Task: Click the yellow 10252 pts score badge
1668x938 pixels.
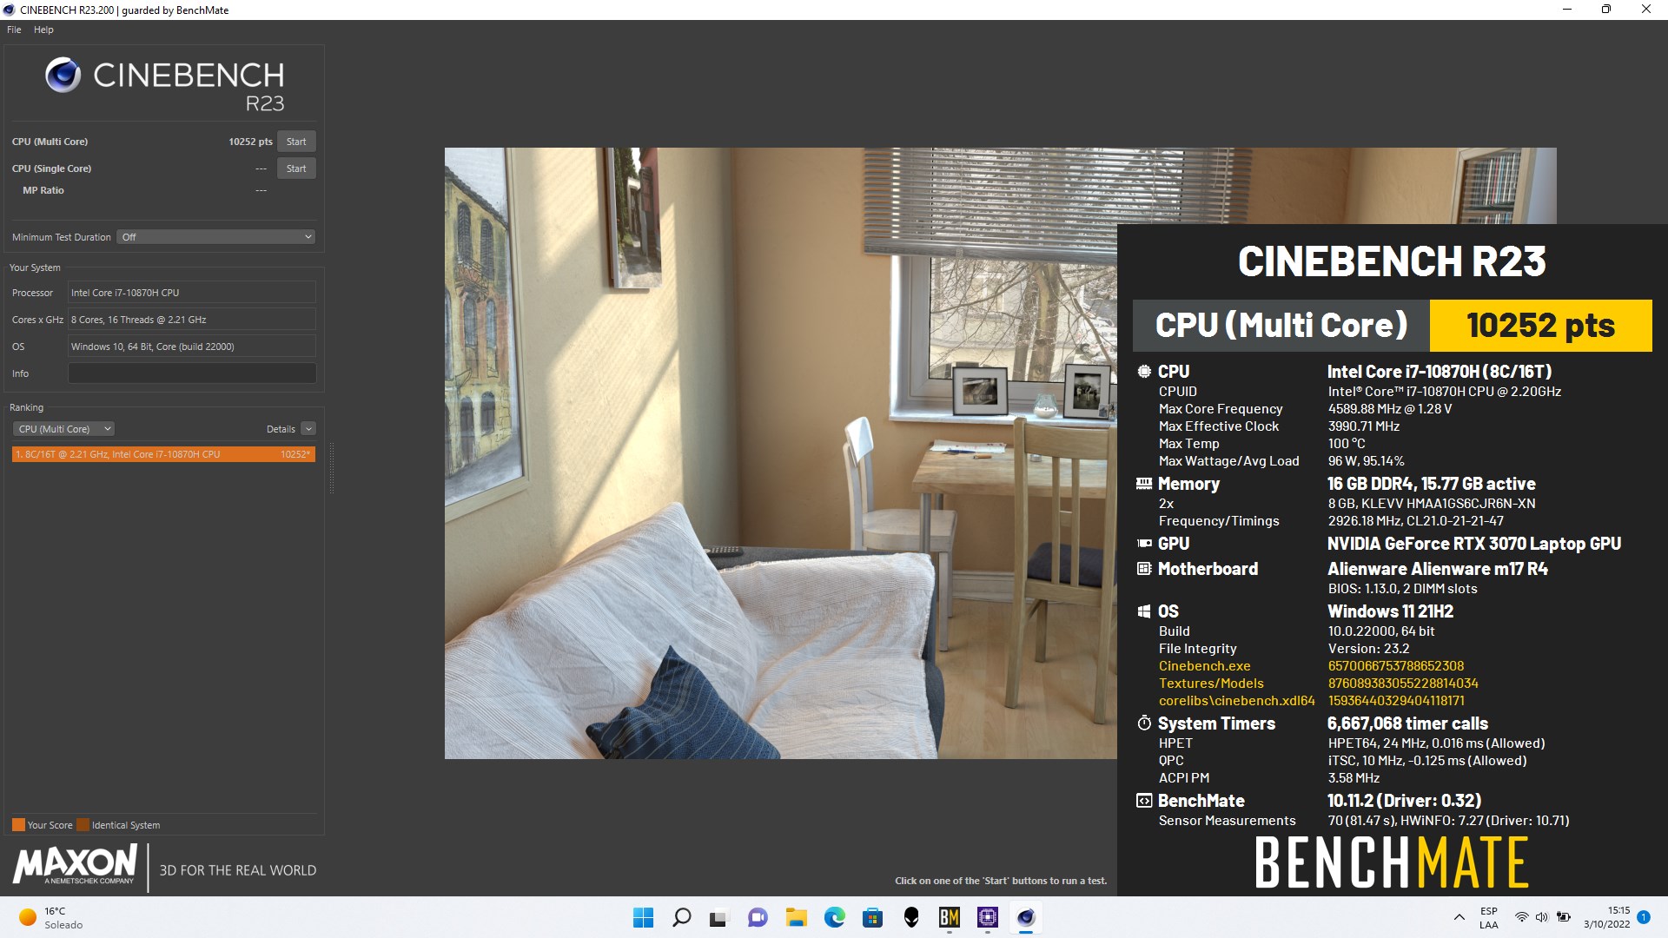Action: [x=1540, y=326]
